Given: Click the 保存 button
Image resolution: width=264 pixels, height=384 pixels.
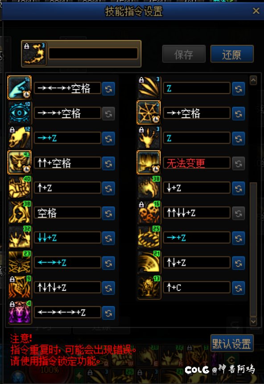Looking at the screenshot, I should (184, 54).
